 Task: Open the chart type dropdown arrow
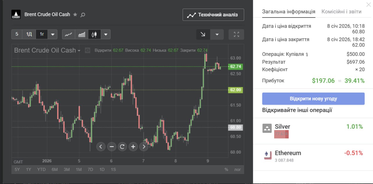pos(105,34)
